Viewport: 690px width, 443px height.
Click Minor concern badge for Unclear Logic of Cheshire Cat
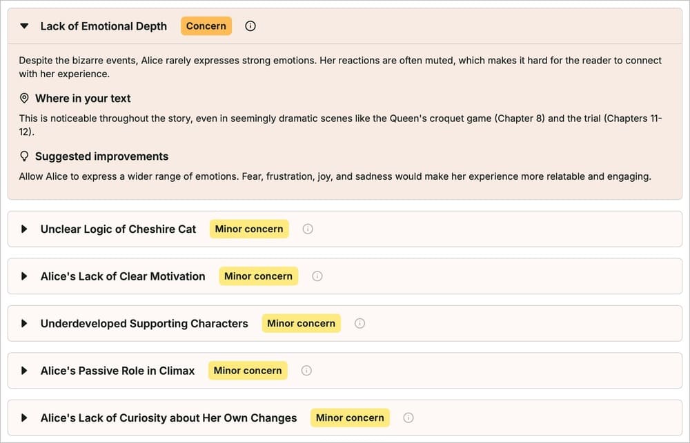point(249,229)
